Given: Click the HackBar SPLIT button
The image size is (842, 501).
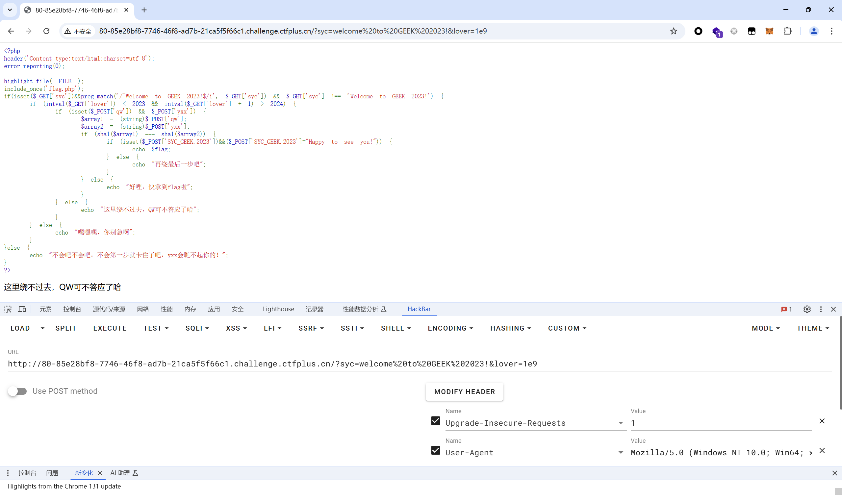Looking at the screenshot, I should coord(66,328).
